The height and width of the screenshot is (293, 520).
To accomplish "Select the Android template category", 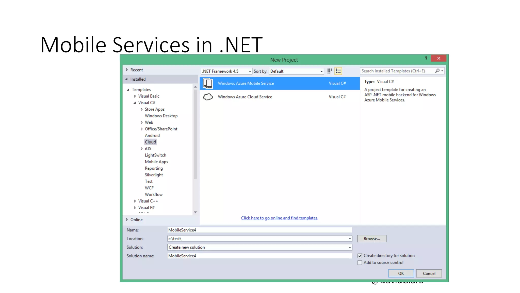I will pyautogui.click(x=152, y=136).
